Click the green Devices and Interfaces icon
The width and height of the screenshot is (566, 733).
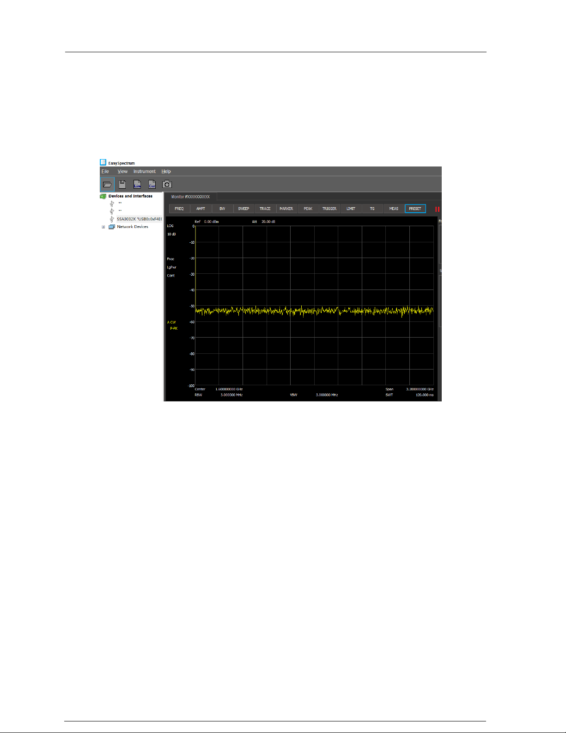click(103, 196)
